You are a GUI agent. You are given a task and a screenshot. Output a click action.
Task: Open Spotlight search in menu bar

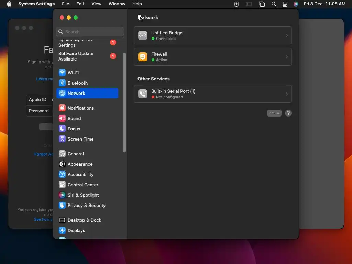273,4
